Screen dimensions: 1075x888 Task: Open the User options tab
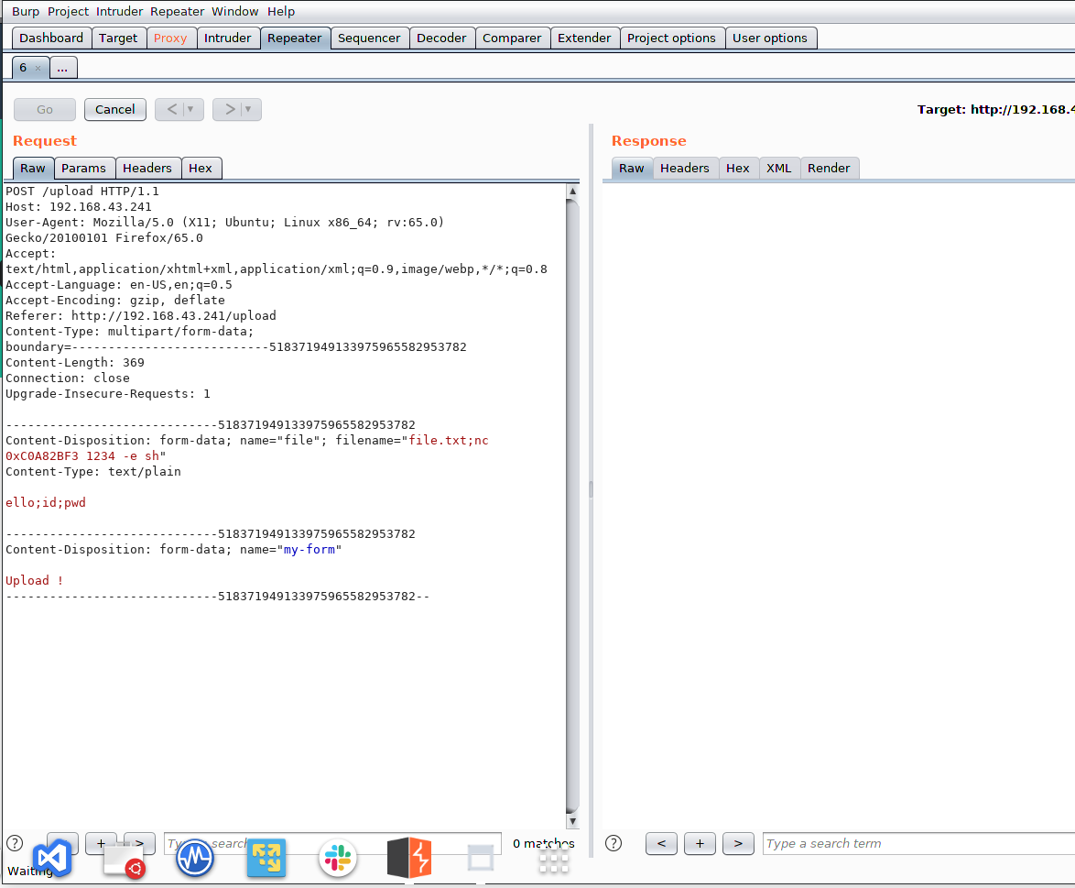point(770,38)
